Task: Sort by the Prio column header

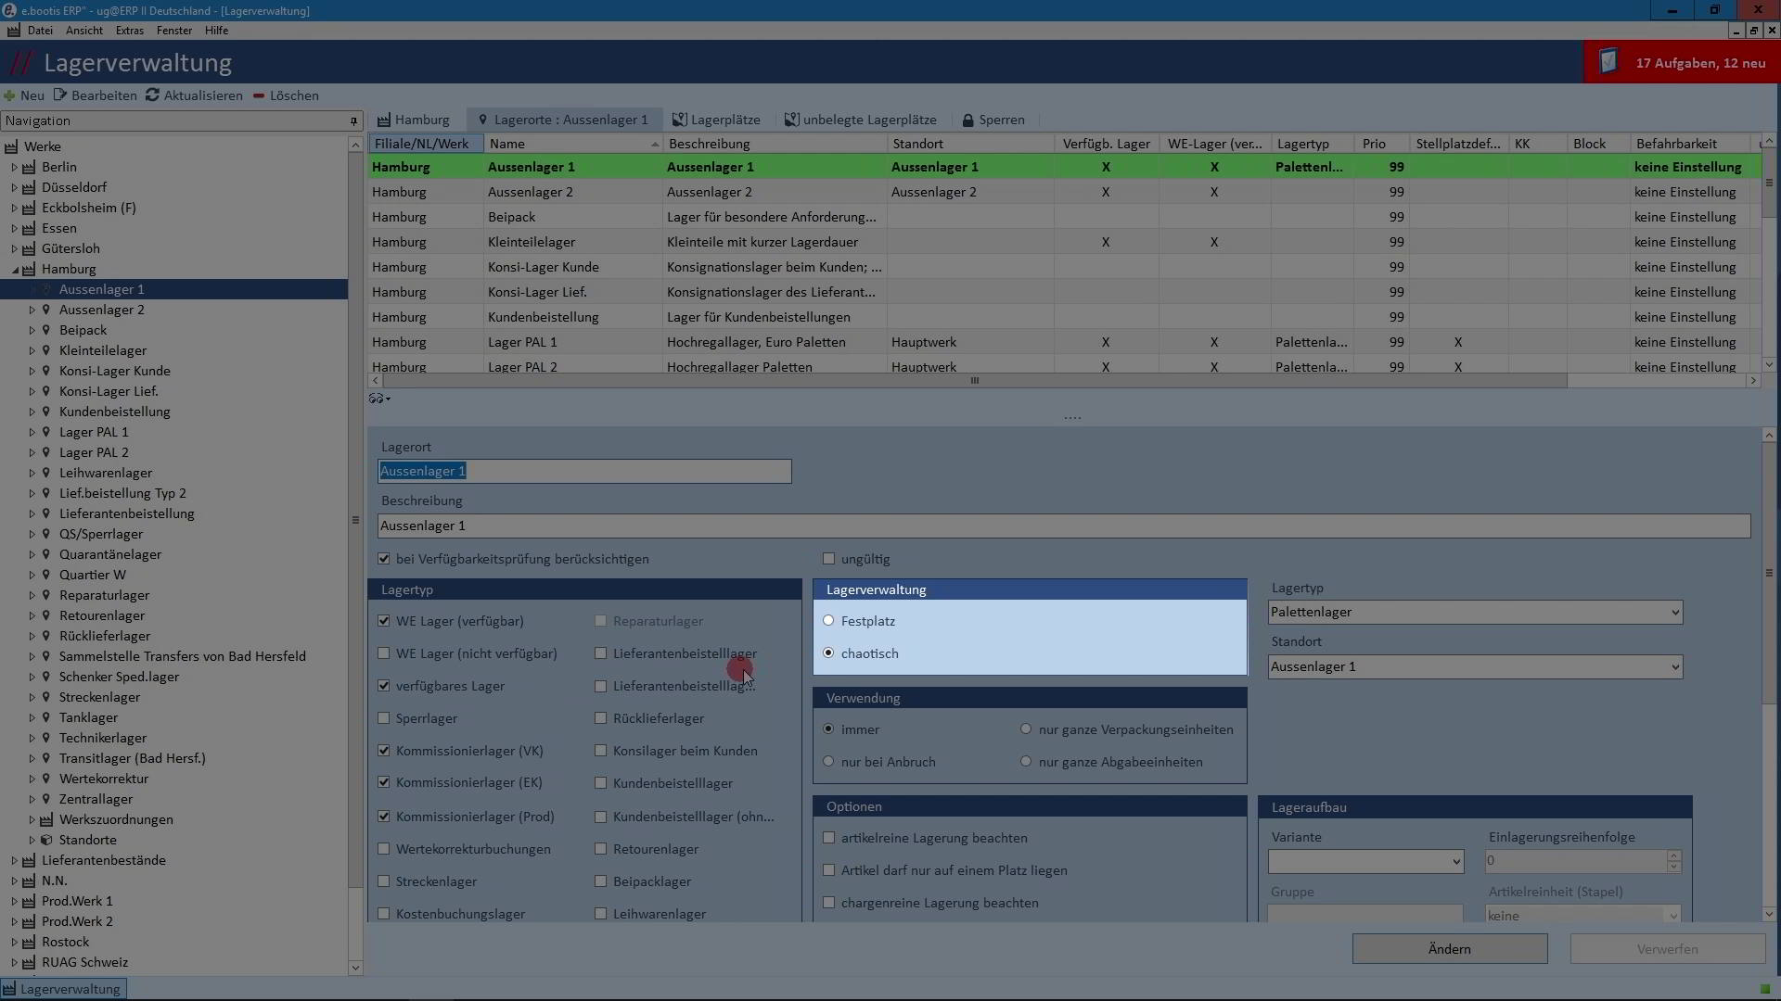Action: click(1380, 144)
